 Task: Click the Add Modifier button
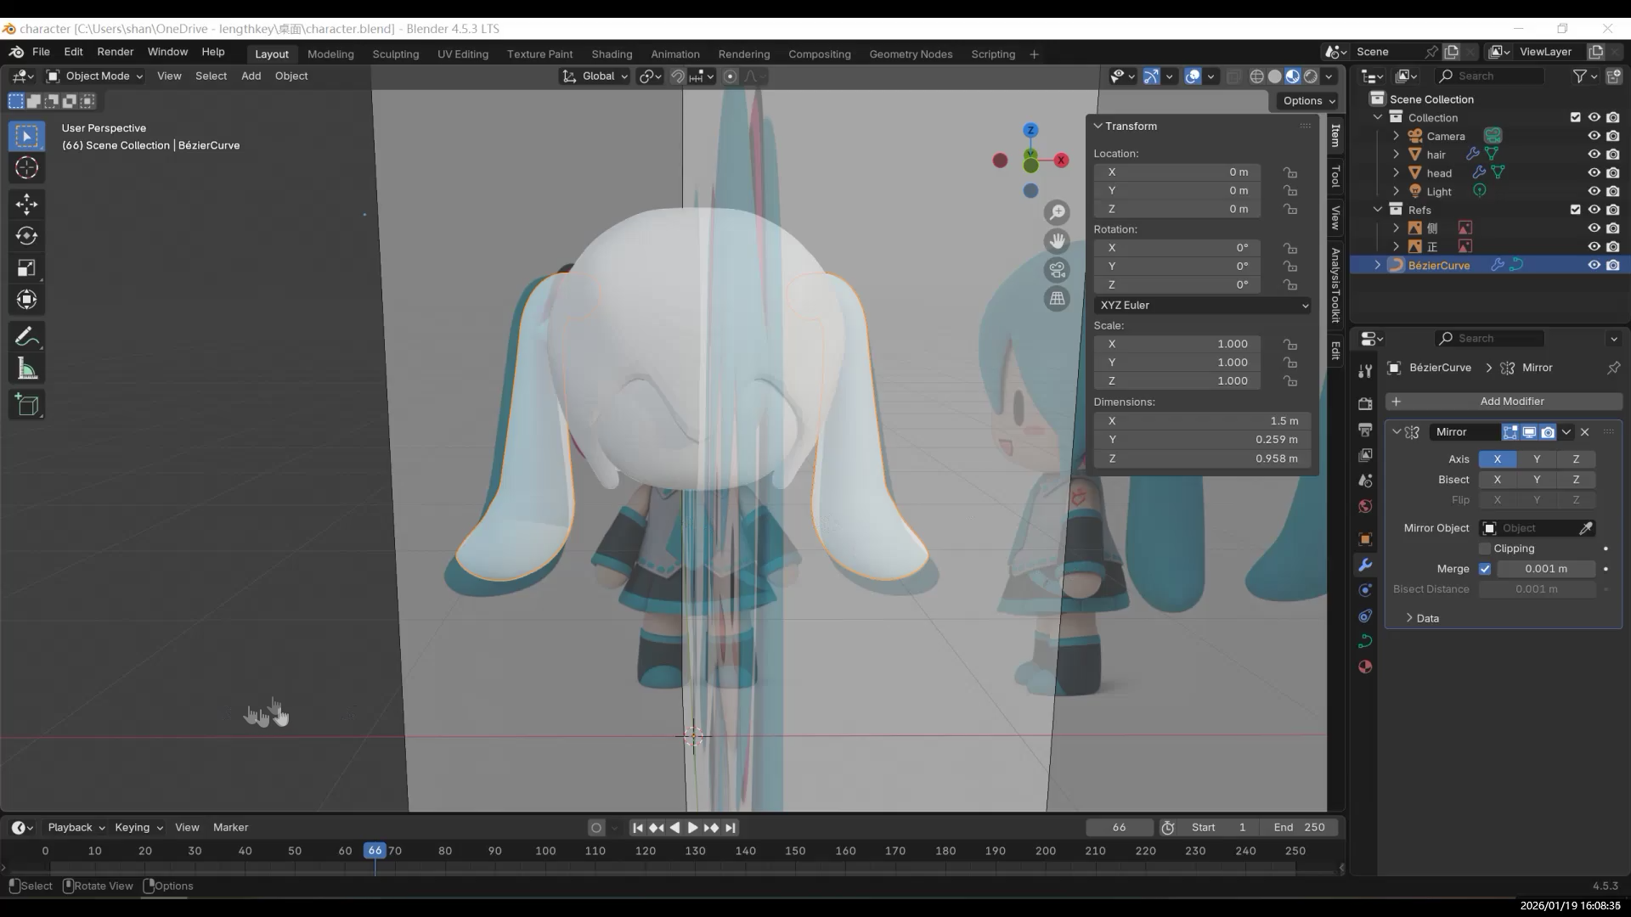point(1504,402)
